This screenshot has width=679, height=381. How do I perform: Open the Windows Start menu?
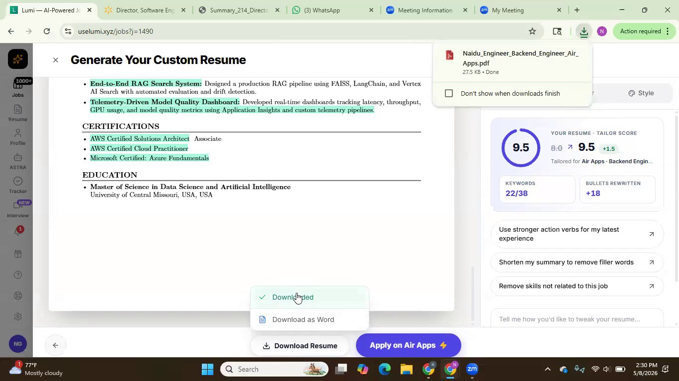tap(208, 369)
